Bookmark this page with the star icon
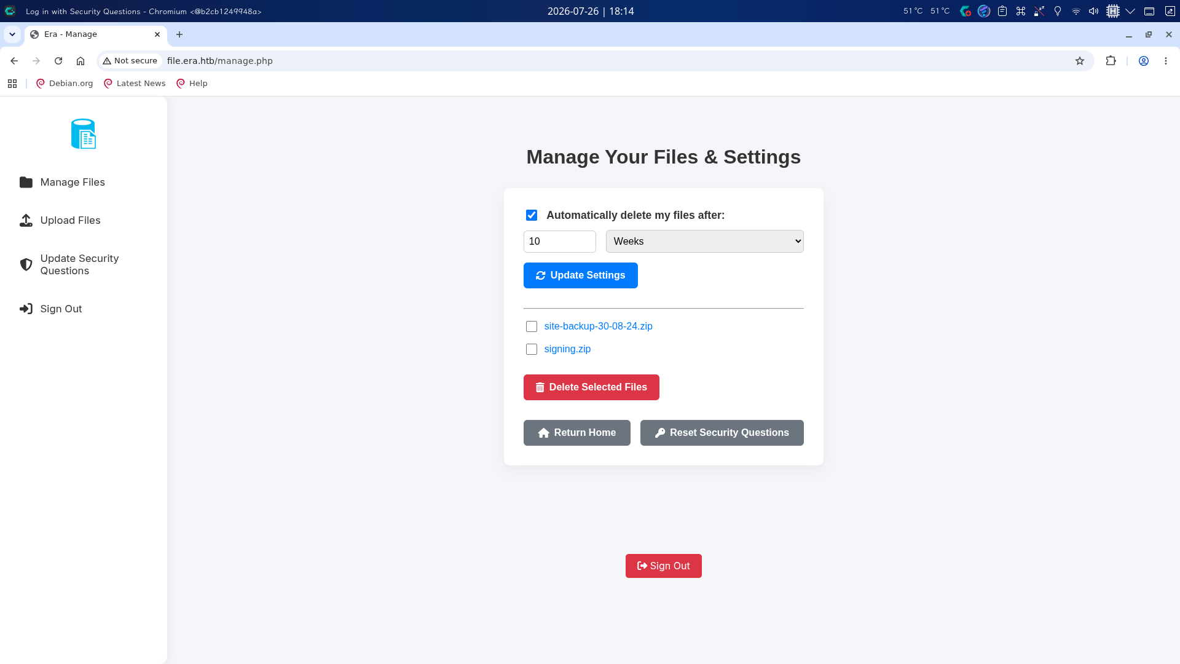Viewport: 1180px width, 664px height. [x=1080, y=61]
